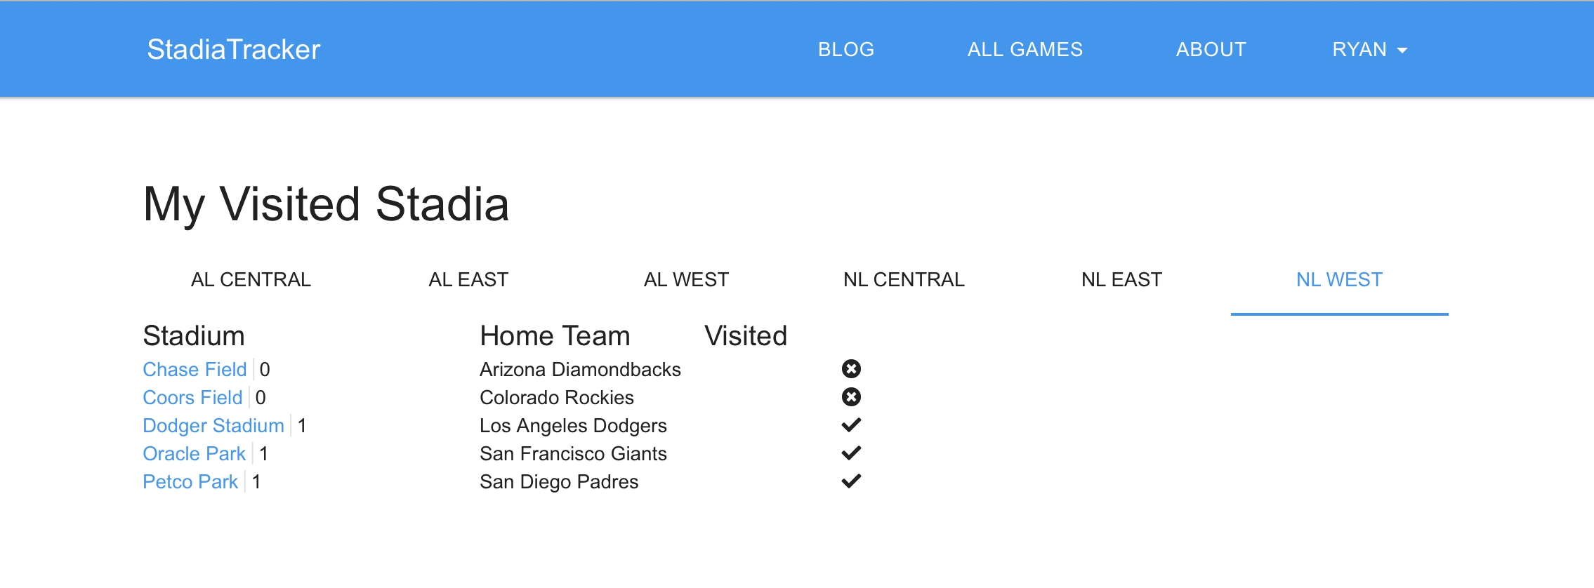Visit the Dodger Stadium page

[213, 425]
